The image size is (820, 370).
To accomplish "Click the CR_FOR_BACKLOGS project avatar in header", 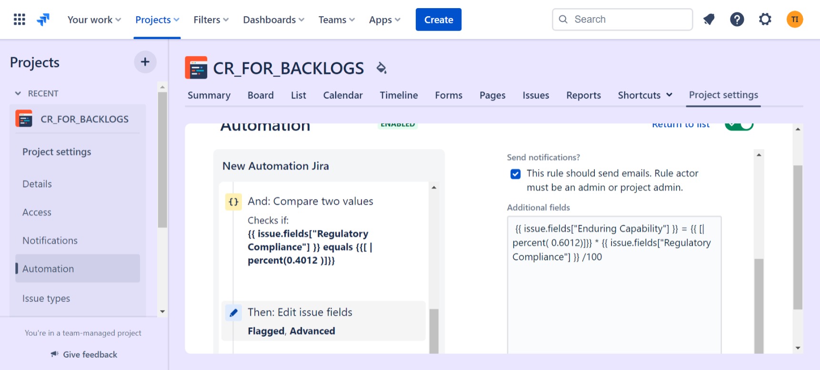I will (196, 68).
